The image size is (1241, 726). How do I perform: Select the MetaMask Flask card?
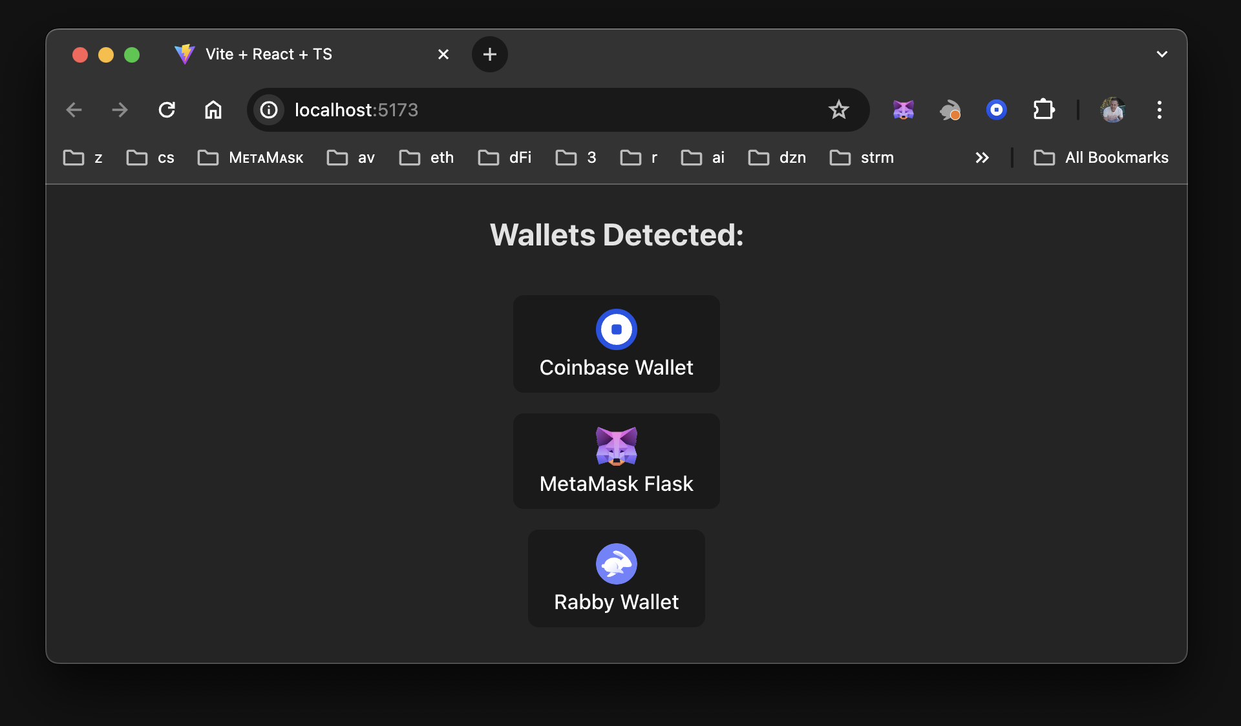tap(616, 461)
